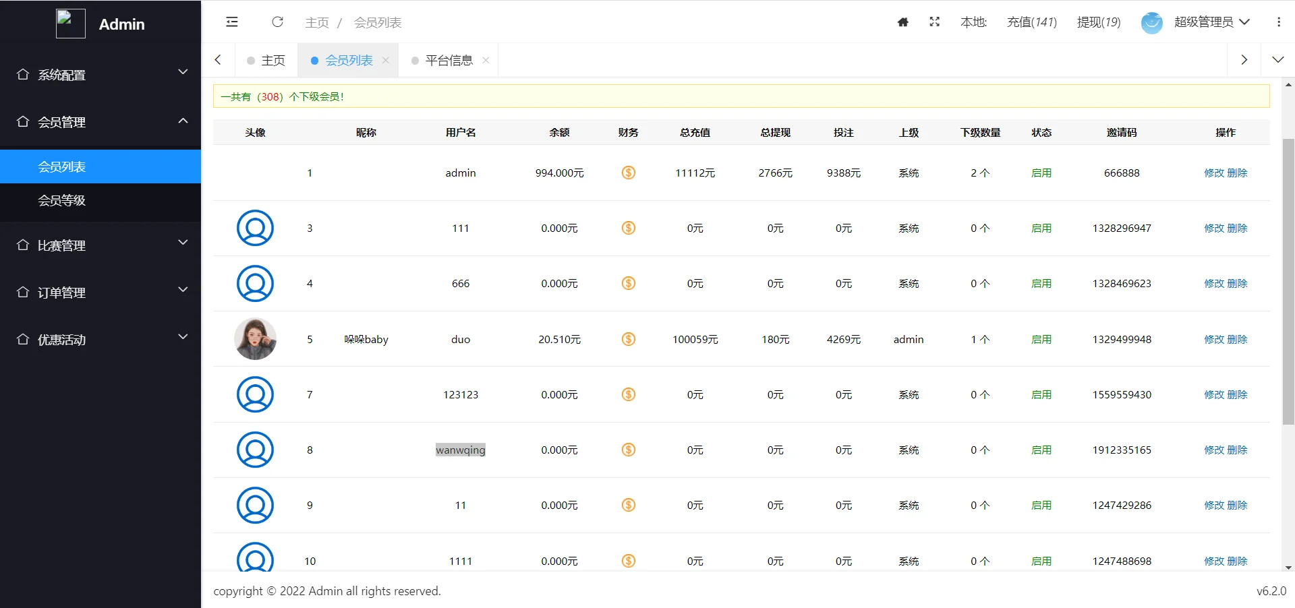Click the refresh page icon
Screen dimensions: 1295x608
pyautogui.click(x=277, y=22)
